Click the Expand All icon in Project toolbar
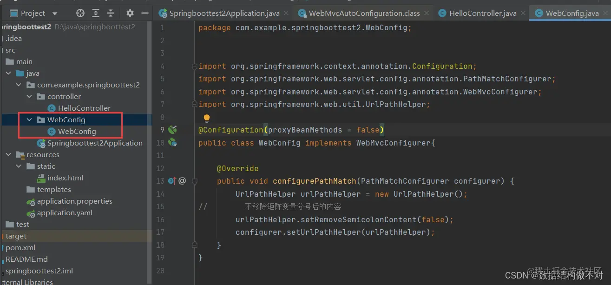The width and height of the screenshot is (611, 285). (x=96, y=13)
